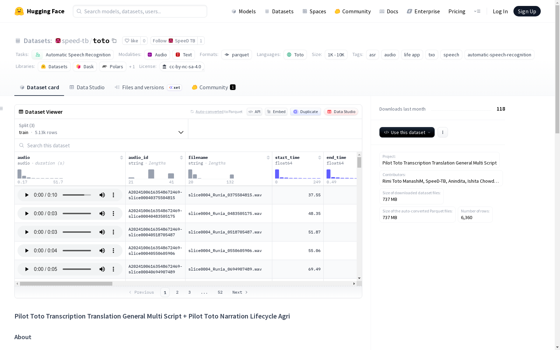This screenshot has width=560, height=350.
Task: Open the Community tab
Action: click(x=213, y=87)
